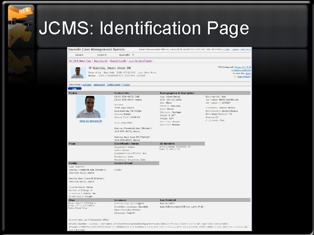The width and height of the screenshot is (314, 235).
Task: Click the Demographics & Description section header
Action: [177, 93]
